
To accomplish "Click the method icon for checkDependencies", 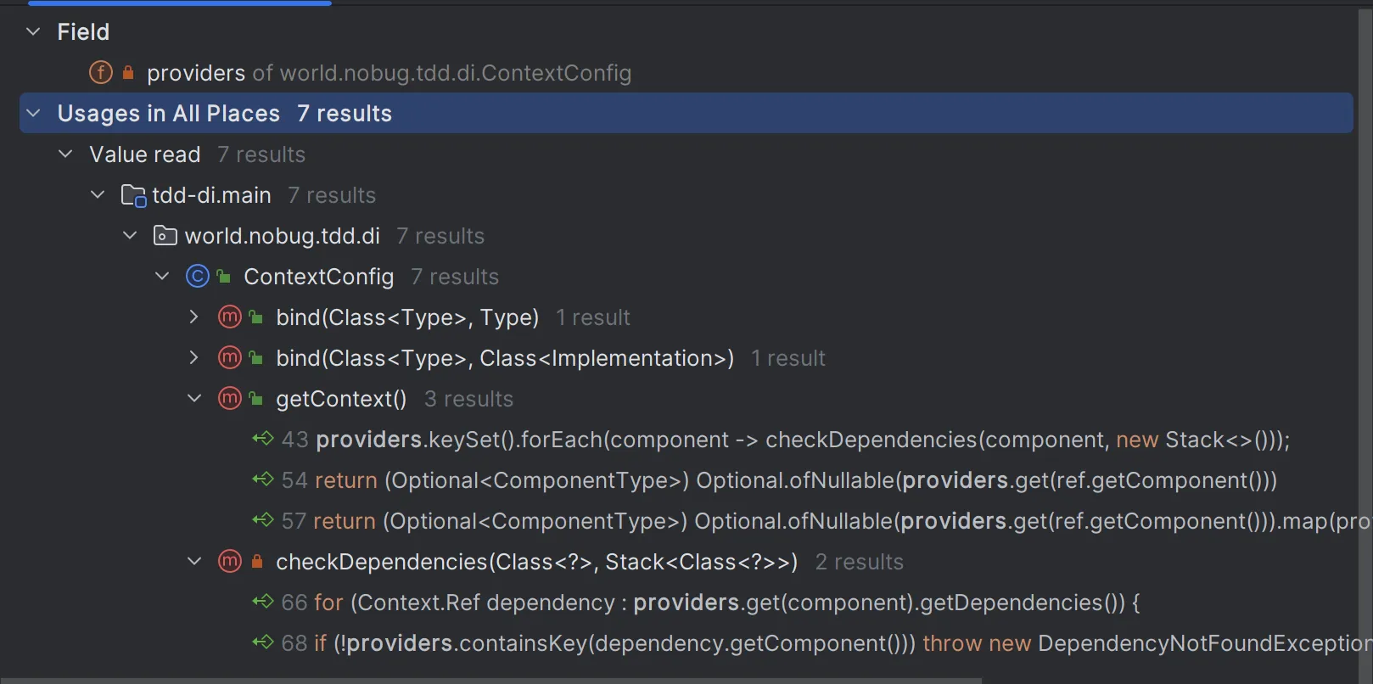I will click(x=230, y=562).
